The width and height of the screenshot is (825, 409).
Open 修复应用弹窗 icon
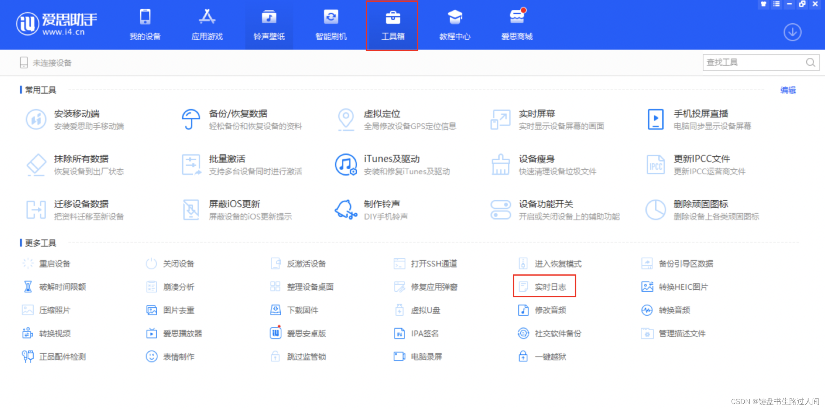point(400,287)
